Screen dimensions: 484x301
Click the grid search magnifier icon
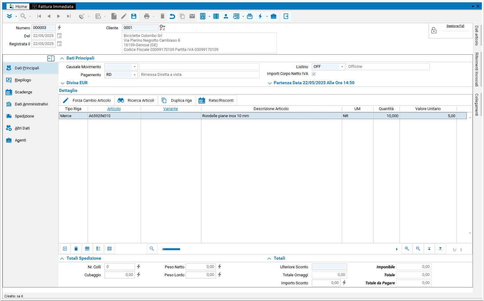[152, 249]
